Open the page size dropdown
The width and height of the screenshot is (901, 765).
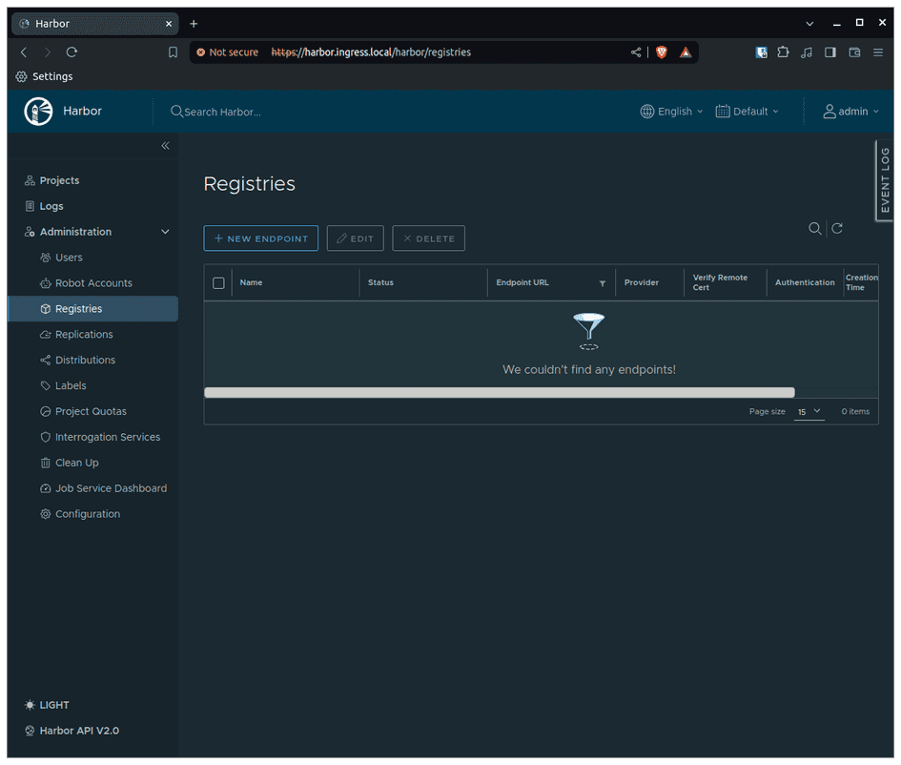click(x=809, y=411)
